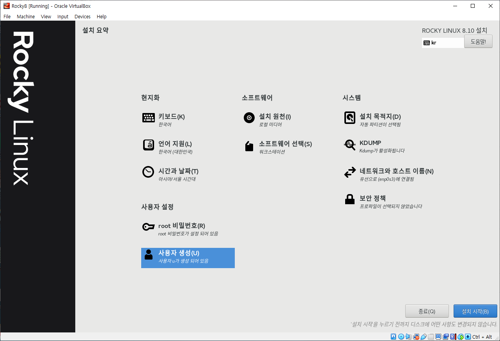Click the VirtualBox shared folders status icon

[431, 337]
